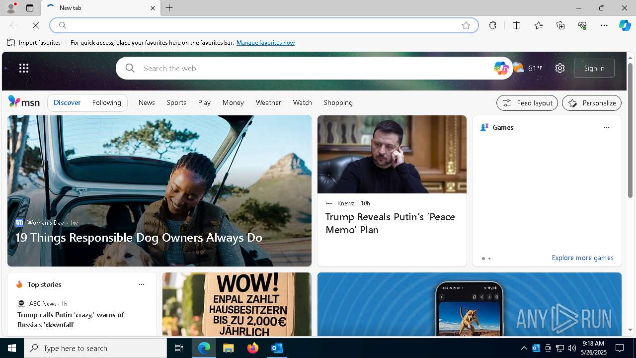Screen dimensions: 636x358
Task: Click the Sign in button
Action: pos(594,68)
